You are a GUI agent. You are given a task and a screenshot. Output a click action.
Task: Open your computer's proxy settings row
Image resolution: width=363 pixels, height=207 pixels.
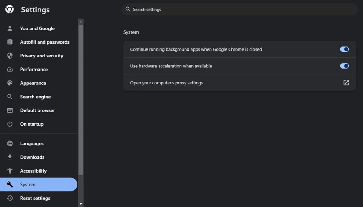tap(240, 83)
